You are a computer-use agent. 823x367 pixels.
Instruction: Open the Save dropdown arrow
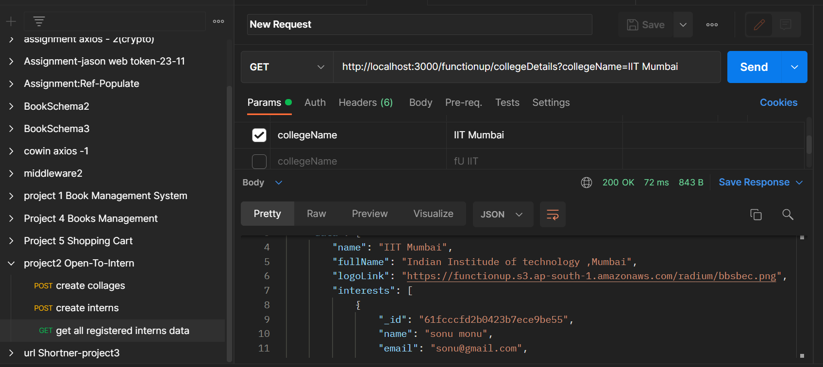[x=683, y=25]
